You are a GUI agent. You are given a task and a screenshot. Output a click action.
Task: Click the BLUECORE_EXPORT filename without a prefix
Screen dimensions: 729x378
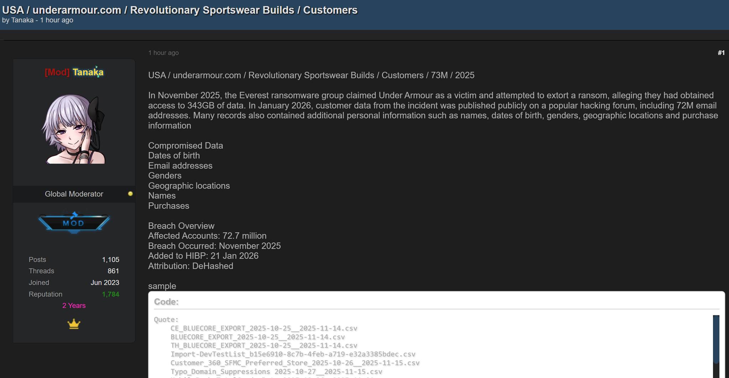pyautogui.click(x=258, y=337)
